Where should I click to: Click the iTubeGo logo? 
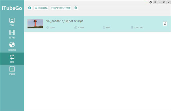[x=12, y=8]
